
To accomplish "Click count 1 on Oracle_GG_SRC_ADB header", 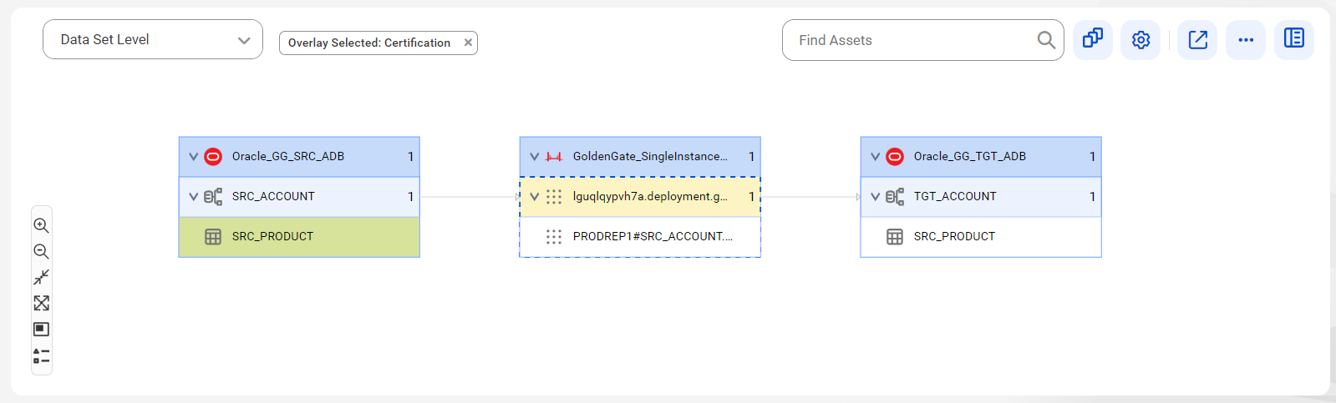I will coord(410,157).
